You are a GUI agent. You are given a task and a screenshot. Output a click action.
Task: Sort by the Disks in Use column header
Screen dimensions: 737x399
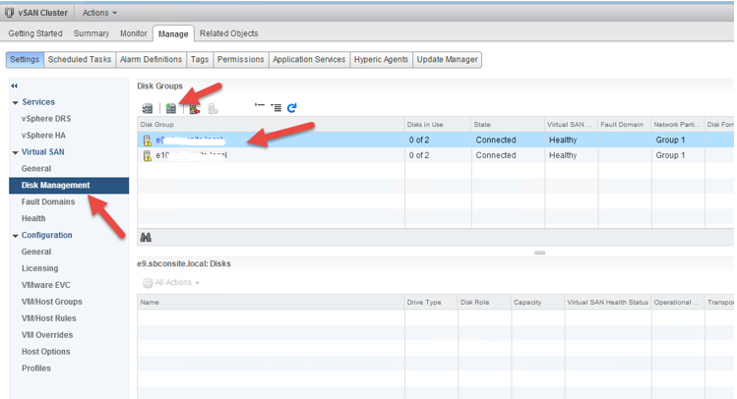coord(438,125)
